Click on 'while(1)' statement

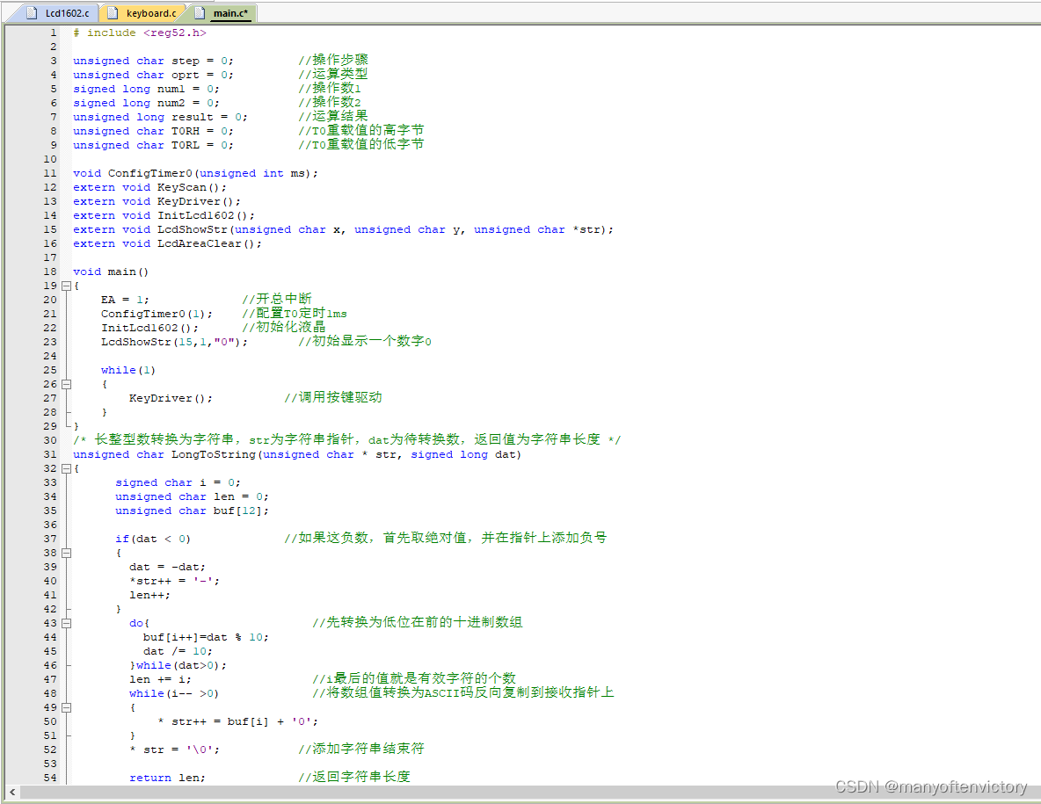pos(128,370)
